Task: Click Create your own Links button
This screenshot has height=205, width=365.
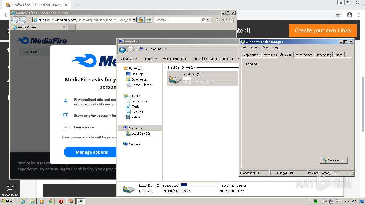Action: (x=323, y=30)
